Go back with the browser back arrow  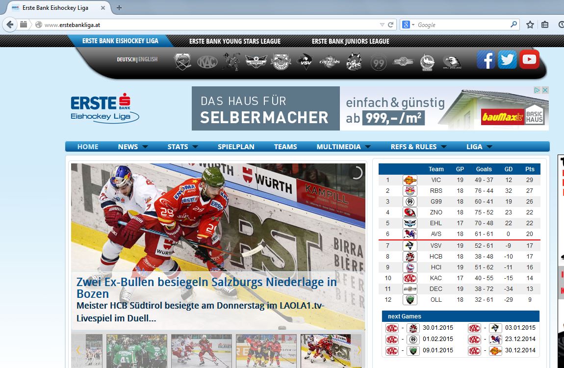(x=10, y=25)
